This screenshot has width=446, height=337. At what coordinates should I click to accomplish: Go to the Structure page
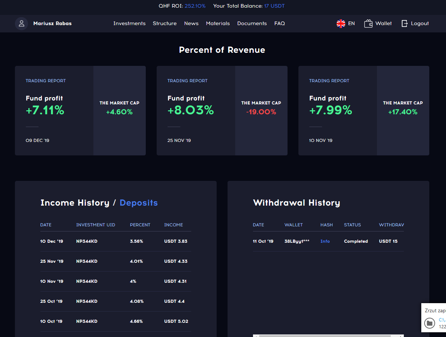(165, 24)
